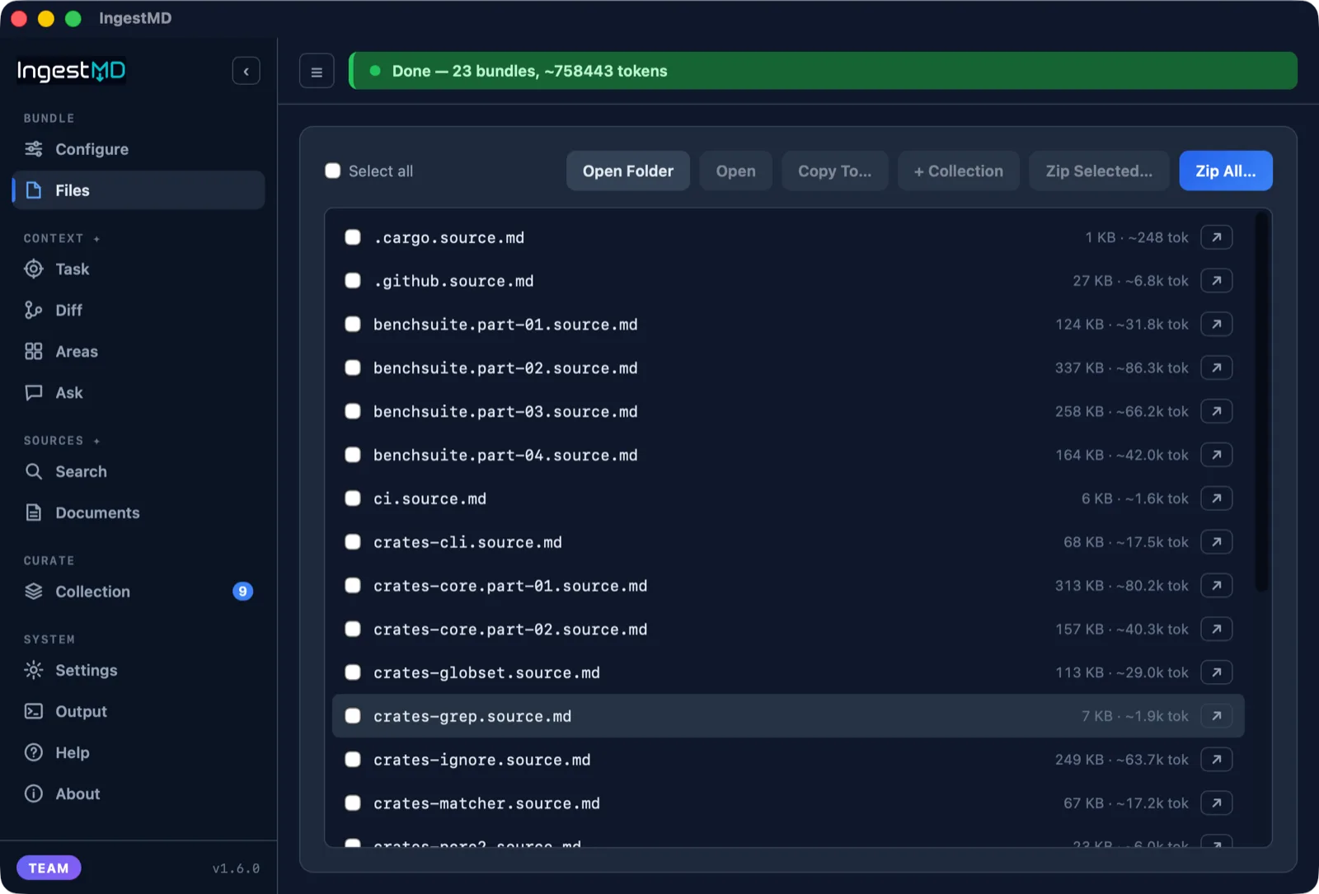The image size is (1319, 894).
Task: Open arrow icon for crates-core.part-01.source.md
Action: 1216,586
